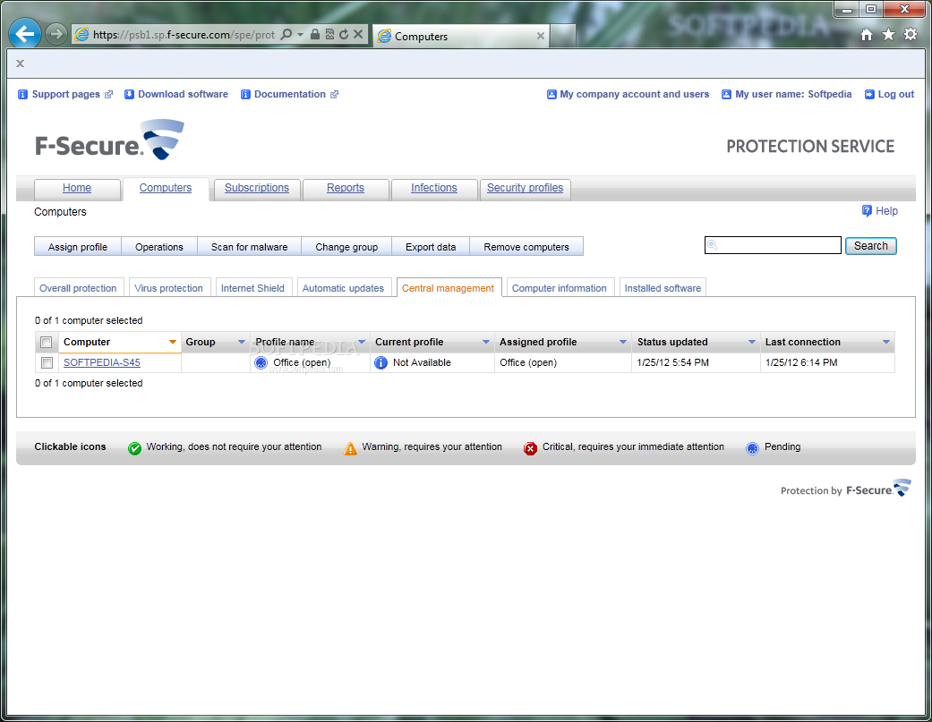Open the Reports tab
Viewport: 932px width, 722px height.
click(x=346, y=188)
